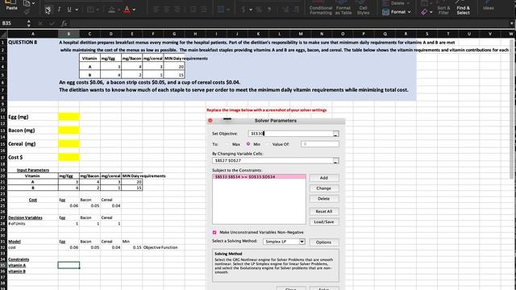
Task: Select row 35 header
Action: pos(3,265)
